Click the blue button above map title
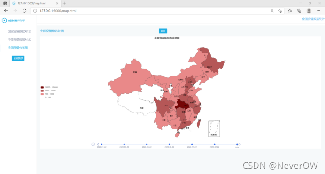The width and height of the screenshot is (325, 174). [163, 31]
